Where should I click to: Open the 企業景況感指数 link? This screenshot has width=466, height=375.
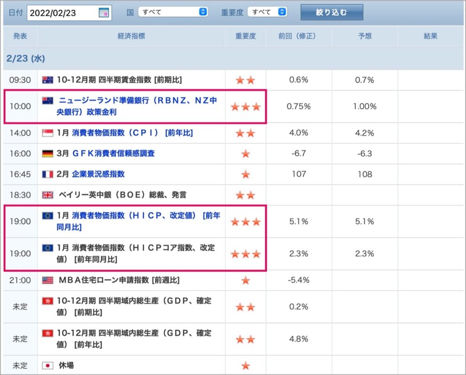(x=98, y=174)
